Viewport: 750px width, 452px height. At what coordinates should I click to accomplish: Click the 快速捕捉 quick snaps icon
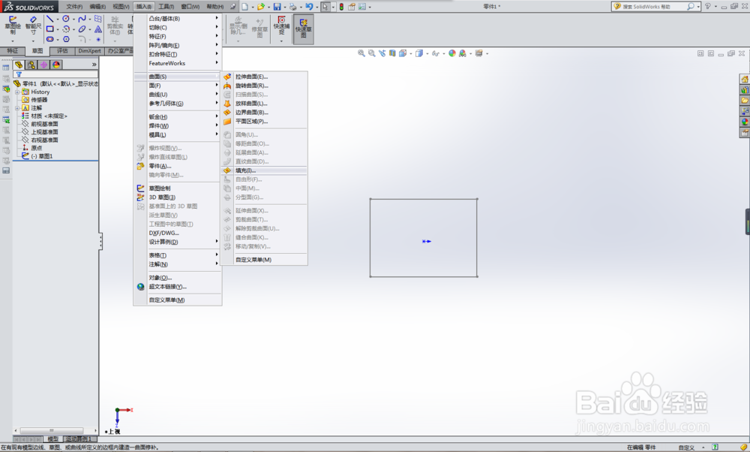281,25
